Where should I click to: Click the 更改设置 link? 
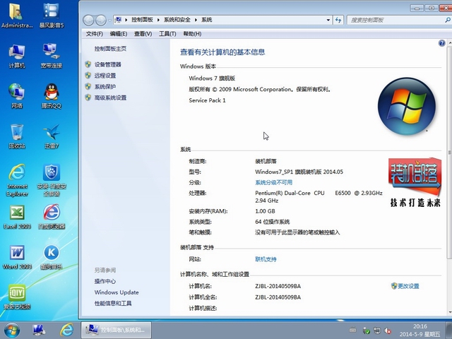point(408,286)
